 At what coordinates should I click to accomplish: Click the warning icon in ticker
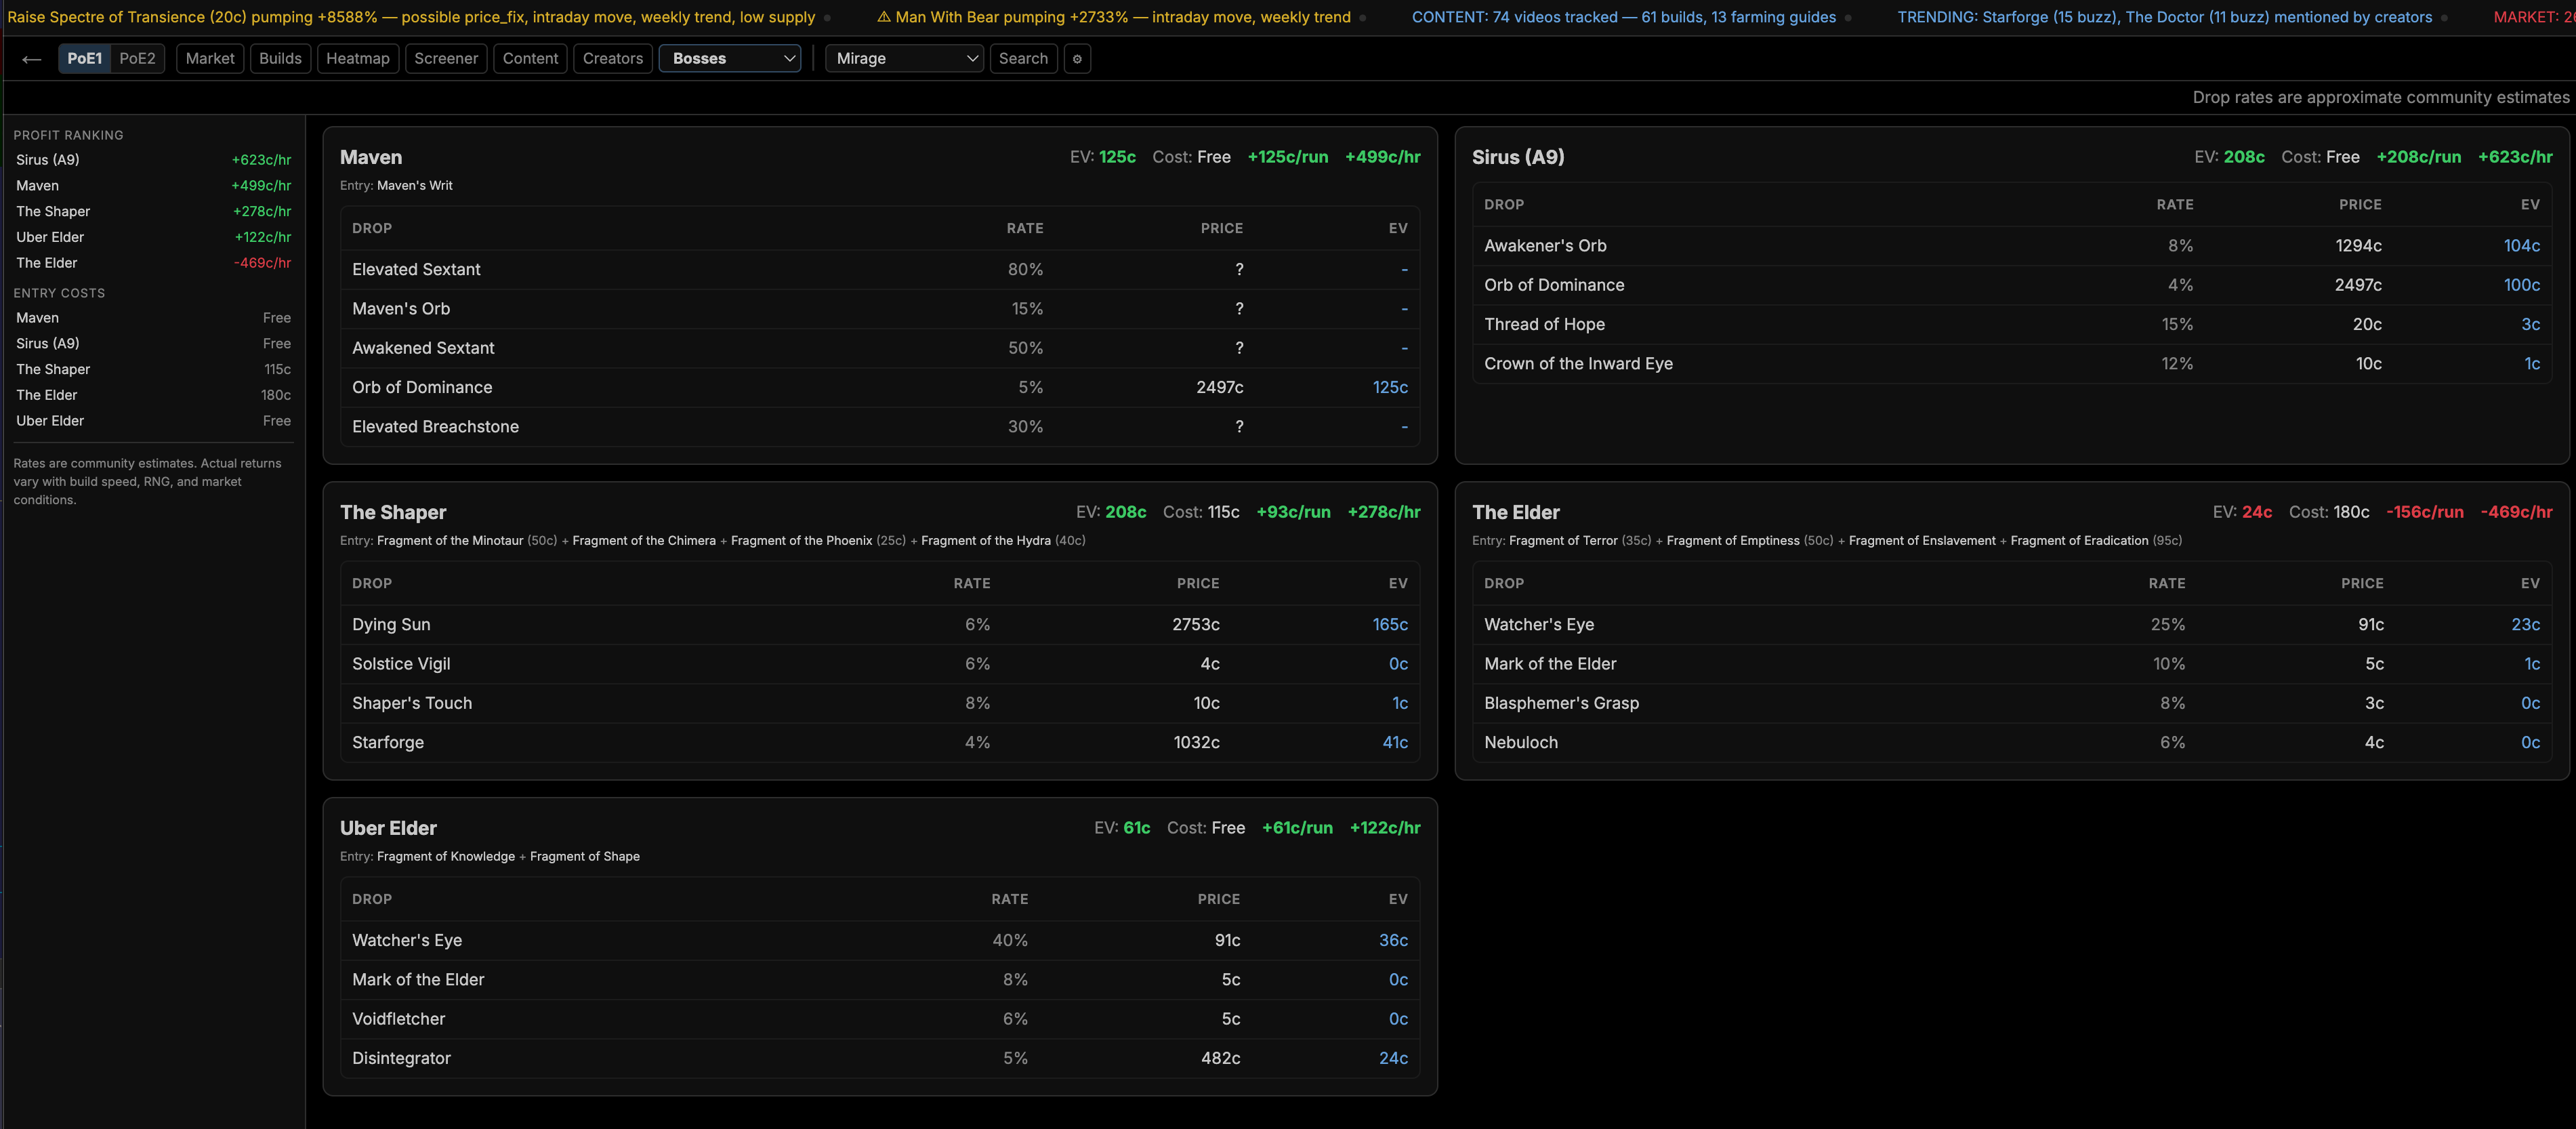click(883, 17)
